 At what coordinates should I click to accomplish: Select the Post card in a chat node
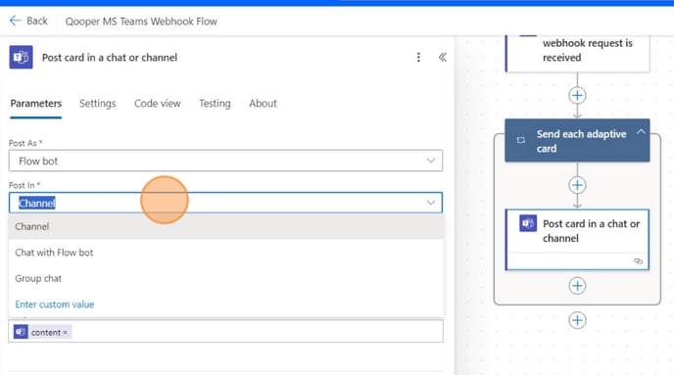[577, 239]
